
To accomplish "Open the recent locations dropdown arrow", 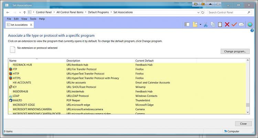I will pos(20,12).
